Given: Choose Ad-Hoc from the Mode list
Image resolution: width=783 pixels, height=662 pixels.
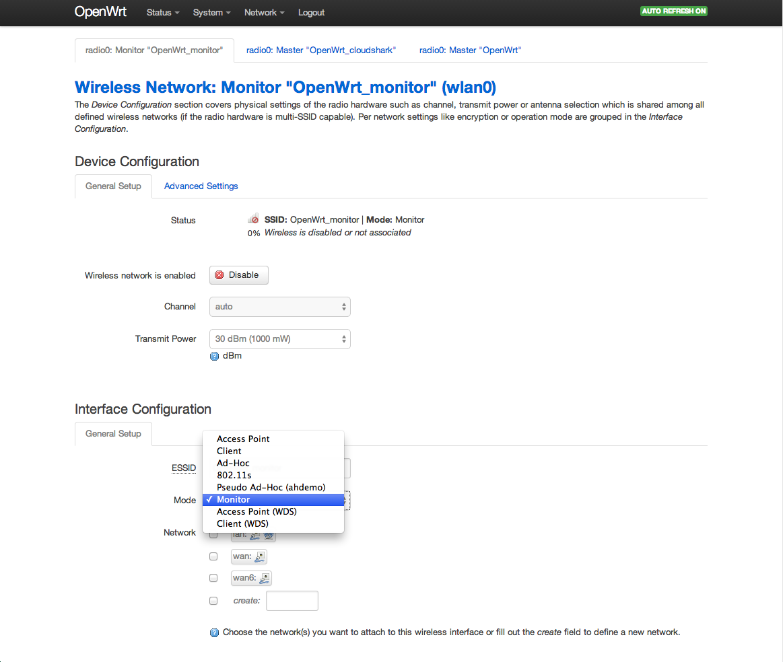Looking at the screenshot, I should click(x=273, y=463).
